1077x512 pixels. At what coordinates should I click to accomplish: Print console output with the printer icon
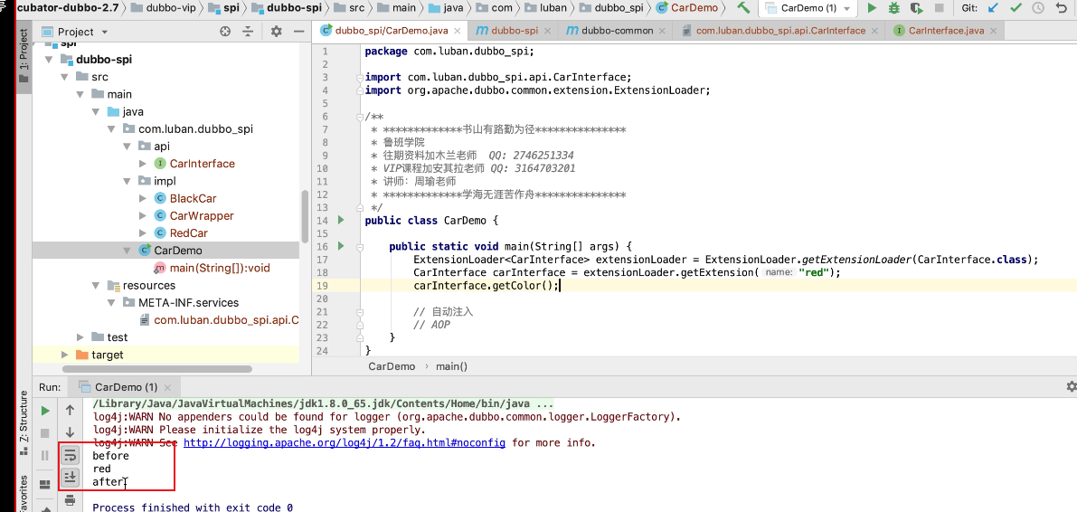[x=70, y=500]
